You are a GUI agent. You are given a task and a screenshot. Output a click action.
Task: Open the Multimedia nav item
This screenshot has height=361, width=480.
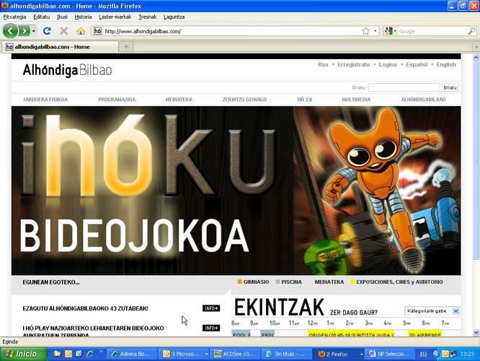(356, 100)
